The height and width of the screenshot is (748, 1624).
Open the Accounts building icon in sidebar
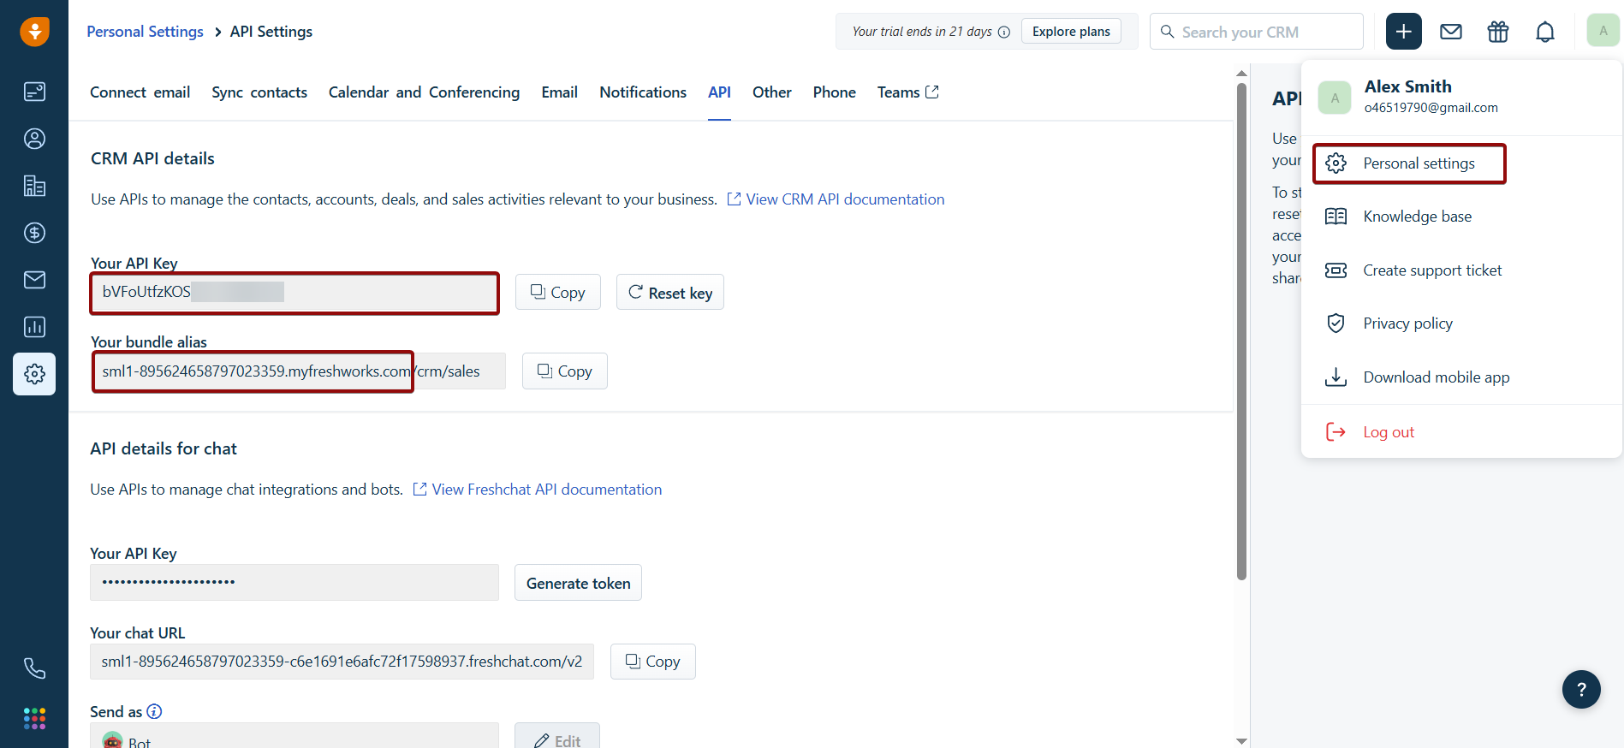34,186
